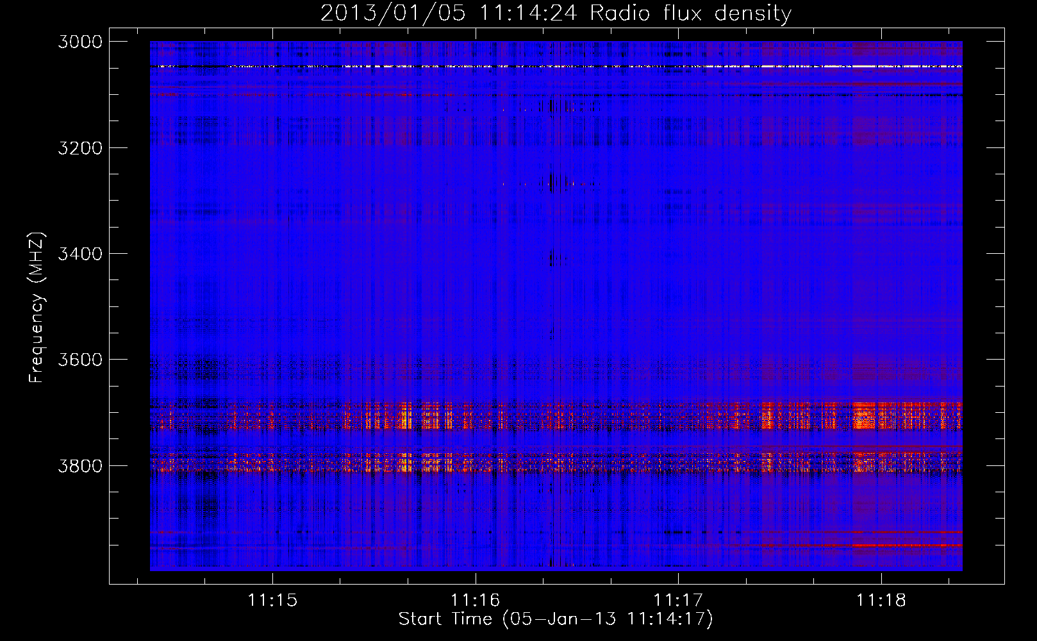Click the 'Start Time (05-Jan-13 11:14:17)' axis label
The width and height of the screenshot is (1037, 641).
point(556,619)
